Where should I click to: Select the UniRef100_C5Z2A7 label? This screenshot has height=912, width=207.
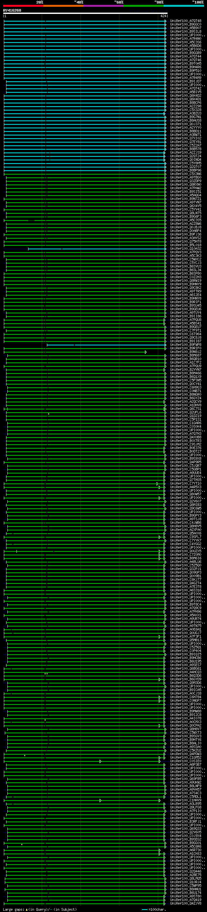[x=186, y=146]
